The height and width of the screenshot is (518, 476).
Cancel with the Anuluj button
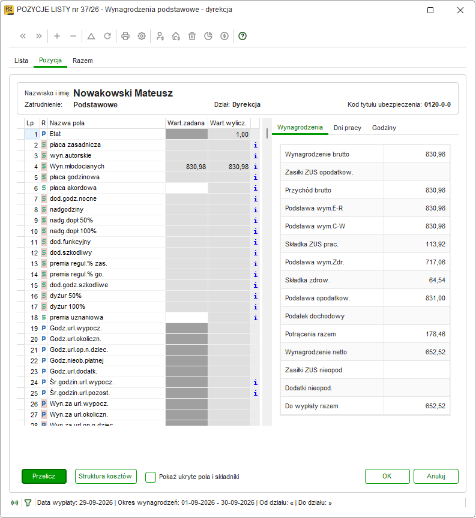click(436, 477)
